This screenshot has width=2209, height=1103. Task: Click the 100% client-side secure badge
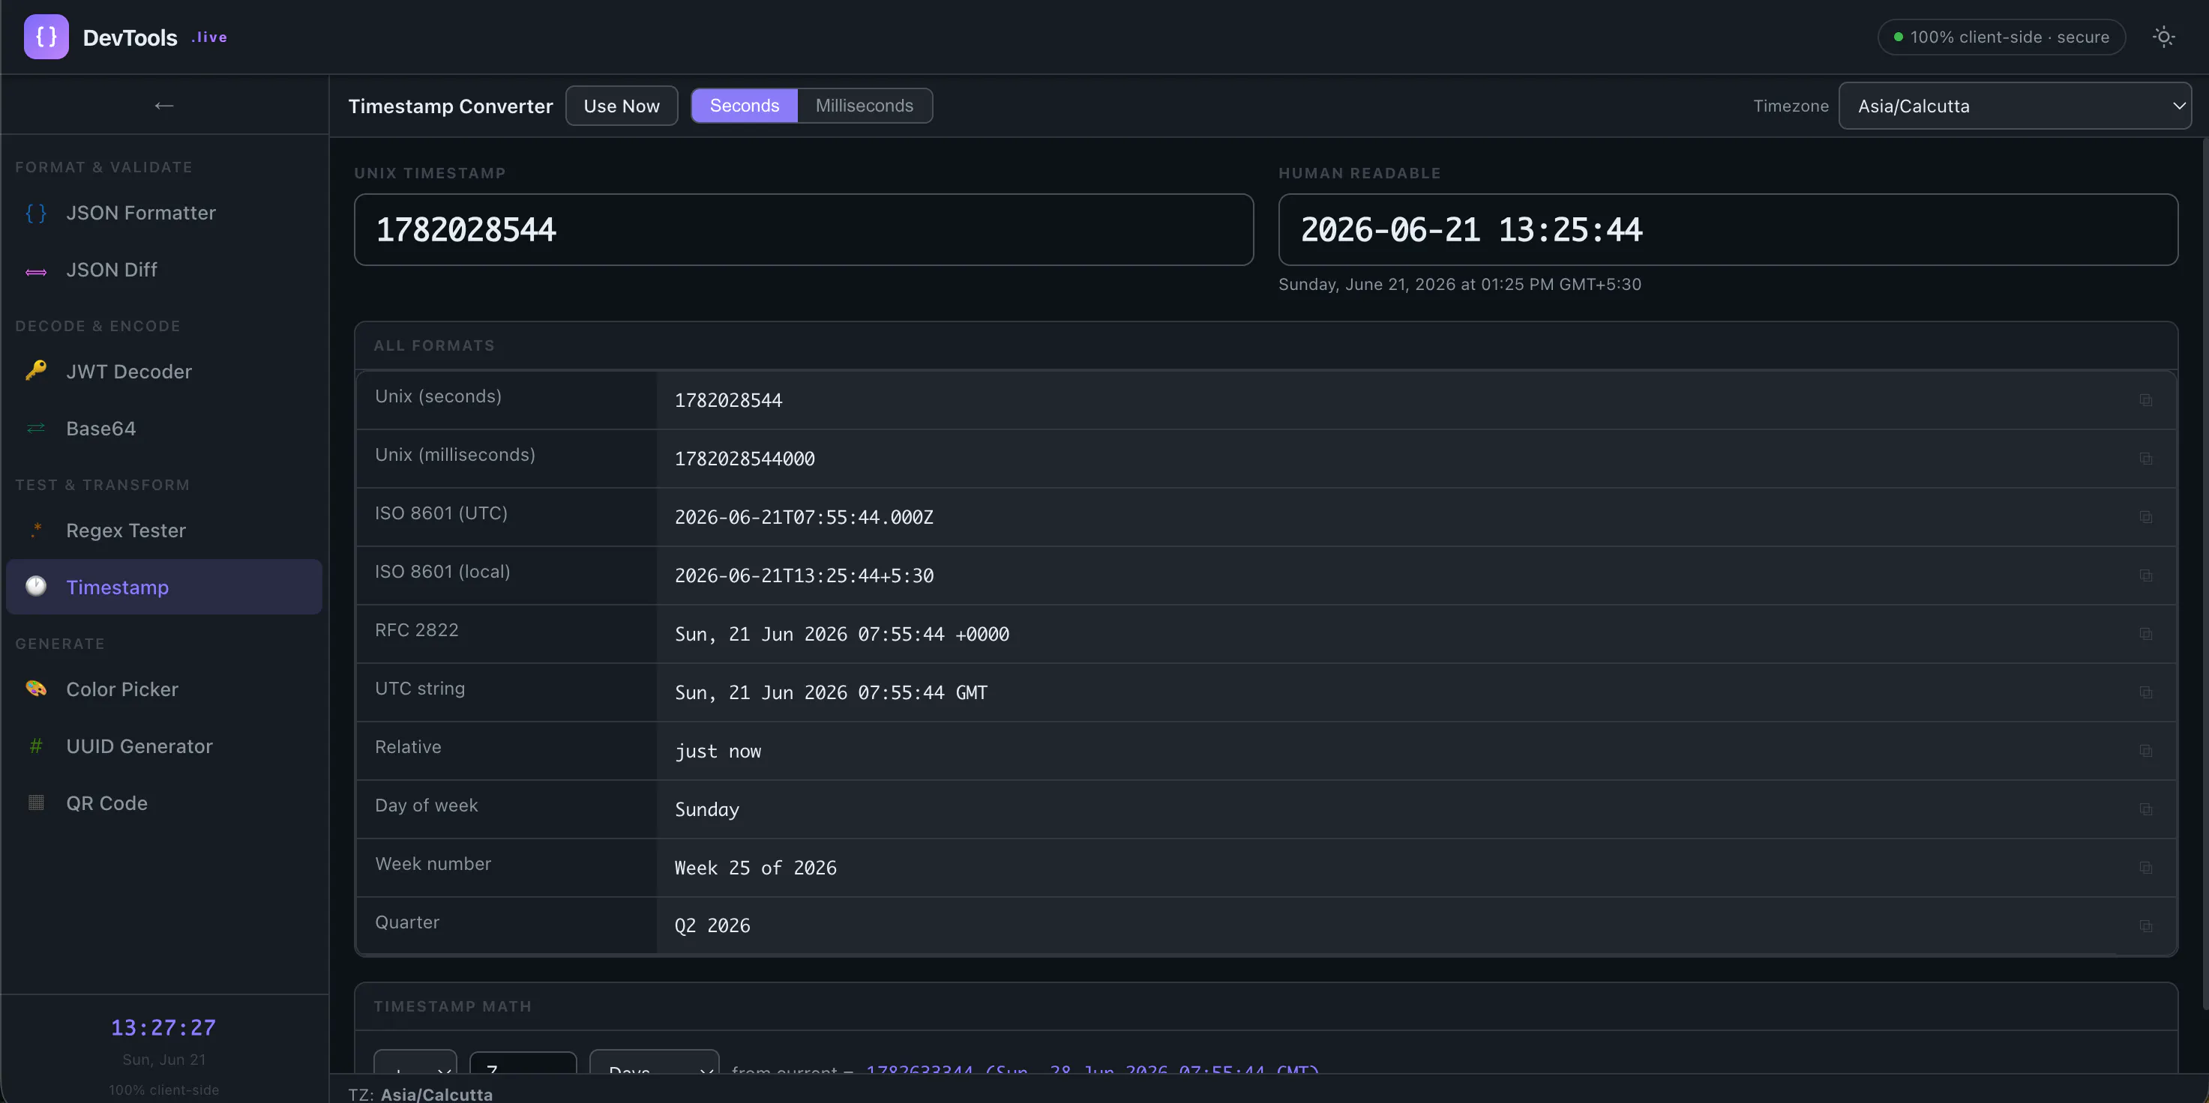[x=2001, y=37]
